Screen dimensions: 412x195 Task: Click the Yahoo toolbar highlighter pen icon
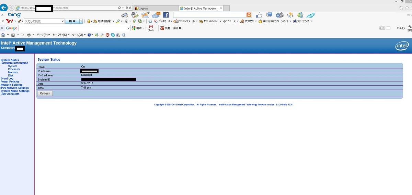coord(118,21)
